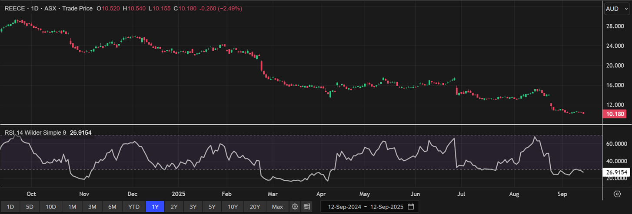
Task: Choose the 3M time range
Action: pos(92,207)
